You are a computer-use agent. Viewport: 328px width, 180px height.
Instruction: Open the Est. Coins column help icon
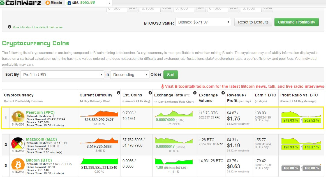[x=150, y=93]
